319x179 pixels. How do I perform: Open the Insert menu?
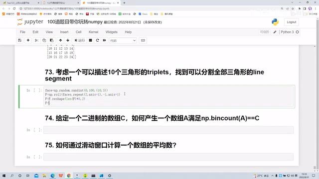point(64,32)
